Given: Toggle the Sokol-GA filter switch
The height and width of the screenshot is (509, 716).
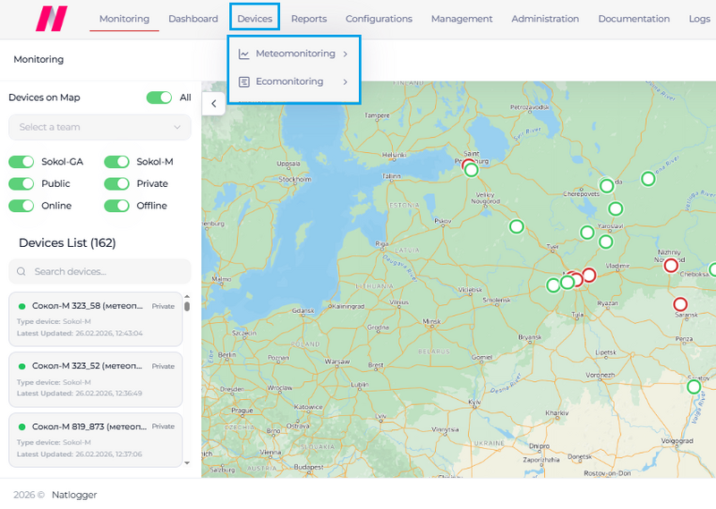Looking at the screenshot, I should tap(21, 162).
